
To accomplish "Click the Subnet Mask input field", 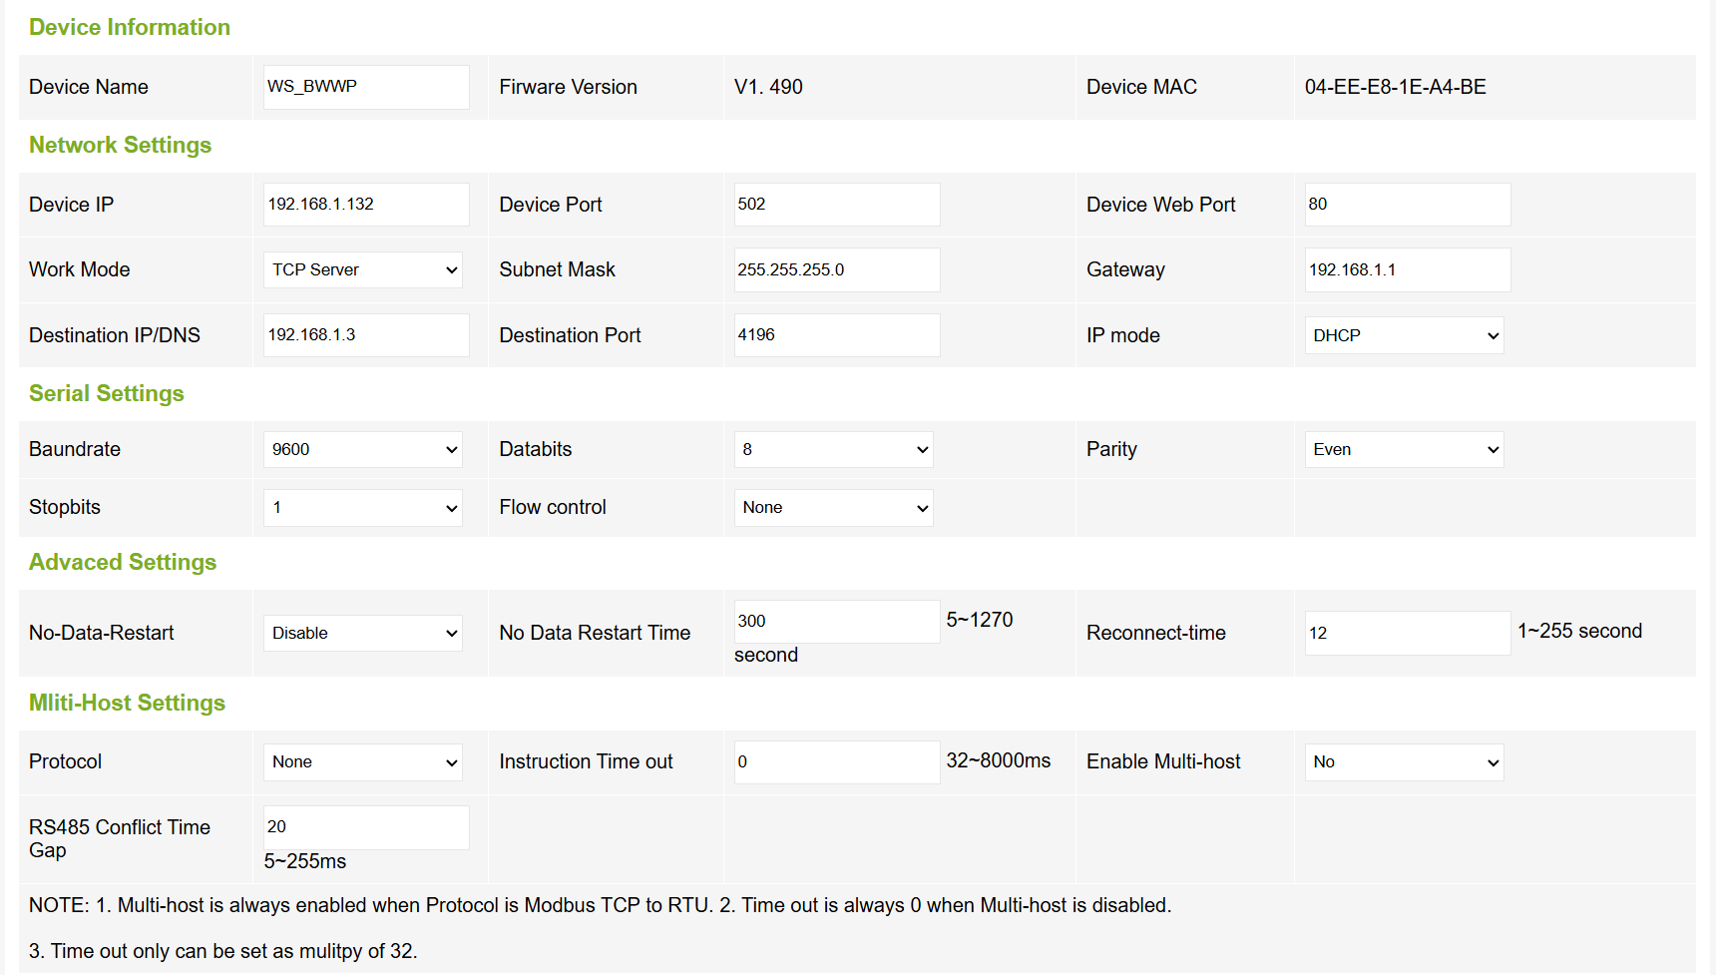I will (x=836, y=269).
